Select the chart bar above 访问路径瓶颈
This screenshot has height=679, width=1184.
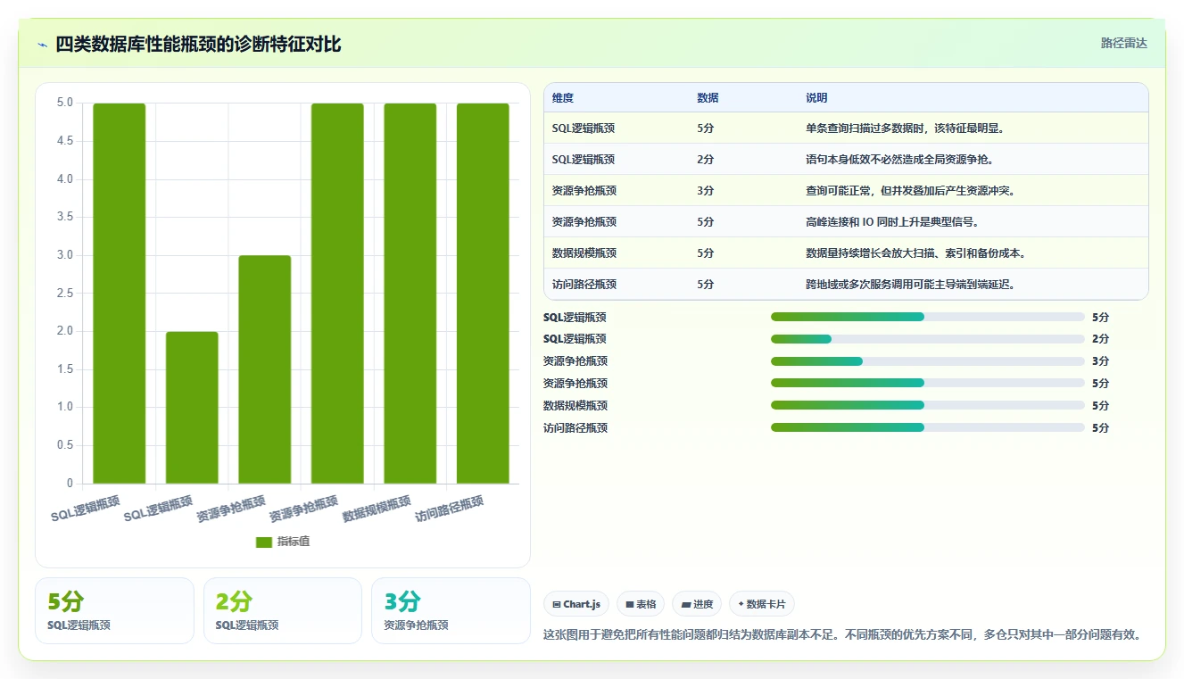[x=483, y=294]
